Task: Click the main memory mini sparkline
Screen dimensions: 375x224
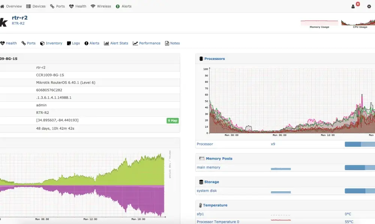Action: pyautogui.click(x=281, y=169)
